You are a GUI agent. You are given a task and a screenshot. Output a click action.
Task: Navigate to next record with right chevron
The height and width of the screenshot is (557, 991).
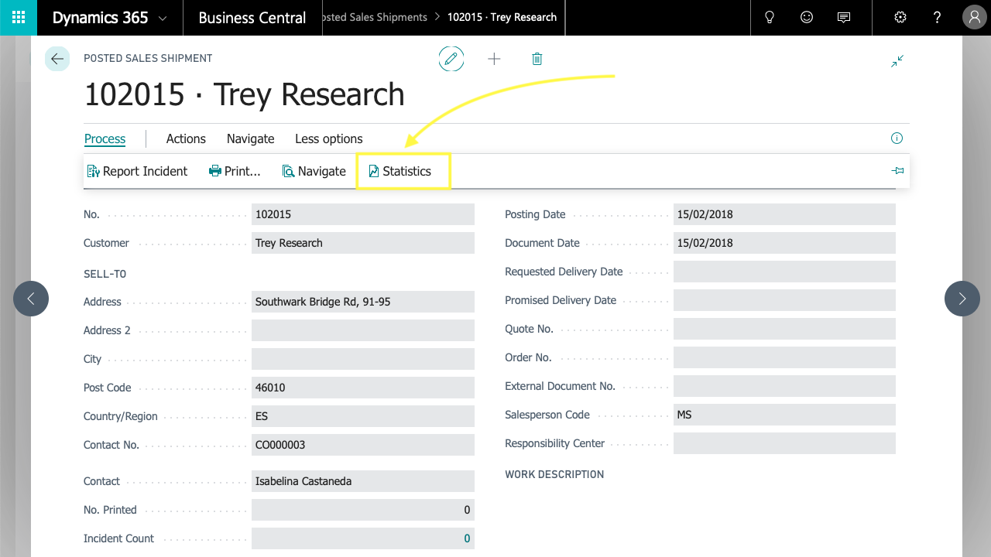[962, 299]
